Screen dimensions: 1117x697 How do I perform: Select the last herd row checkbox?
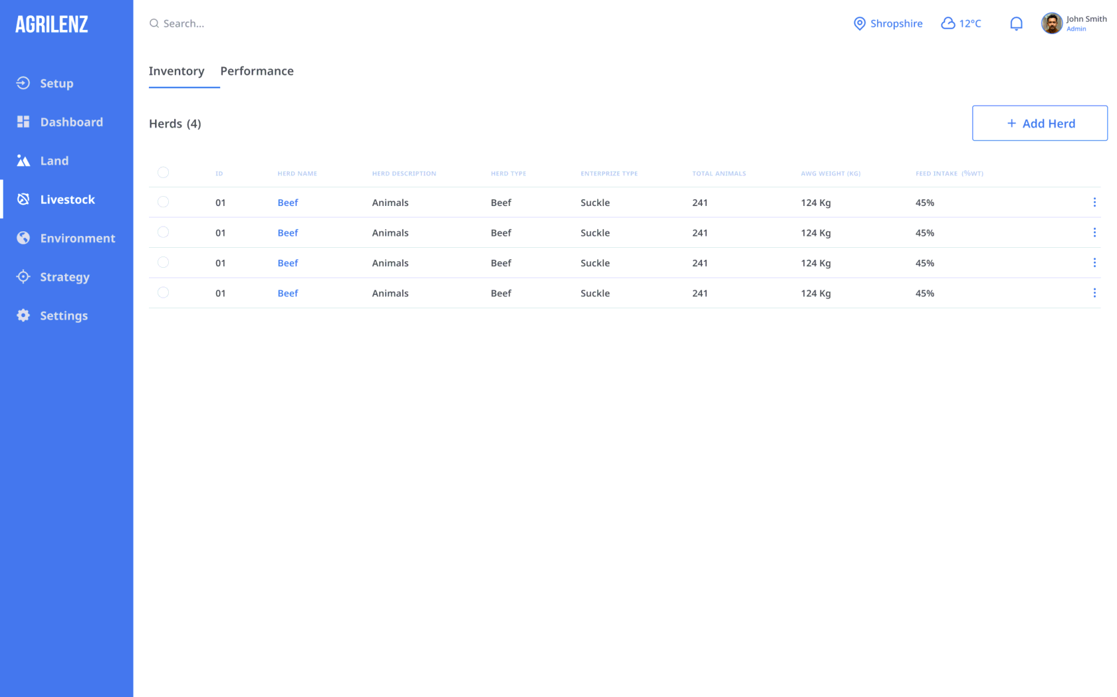[x=163, y=292]
